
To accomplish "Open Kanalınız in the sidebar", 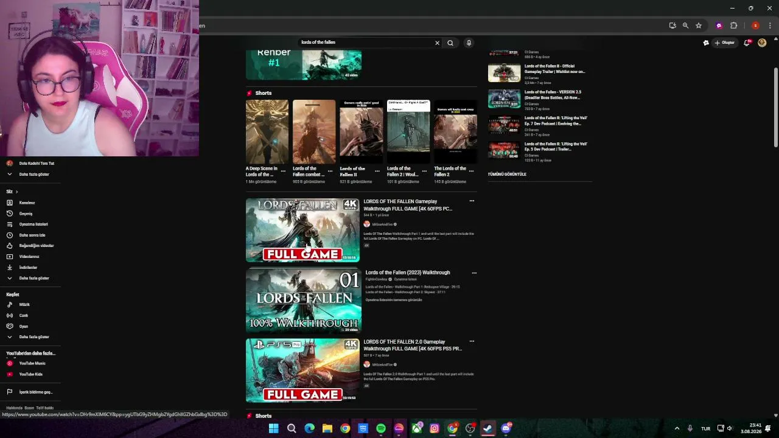I will 27,203.
